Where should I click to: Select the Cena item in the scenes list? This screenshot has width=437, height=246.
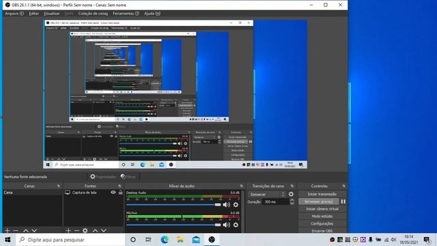click(x=33, y=193)
